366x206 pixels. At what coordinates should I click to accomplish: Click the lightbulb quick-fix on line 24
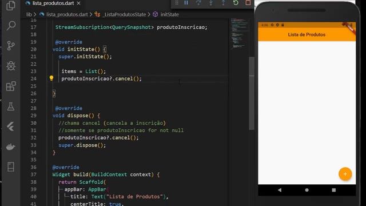51,78
